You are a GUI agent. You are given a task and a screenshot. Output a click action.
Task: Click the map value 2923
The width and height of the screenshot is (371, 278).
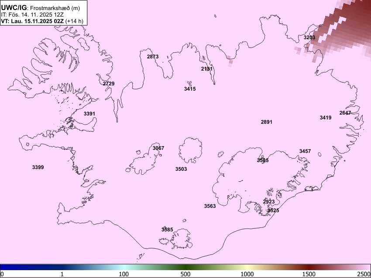coord(269,202)
